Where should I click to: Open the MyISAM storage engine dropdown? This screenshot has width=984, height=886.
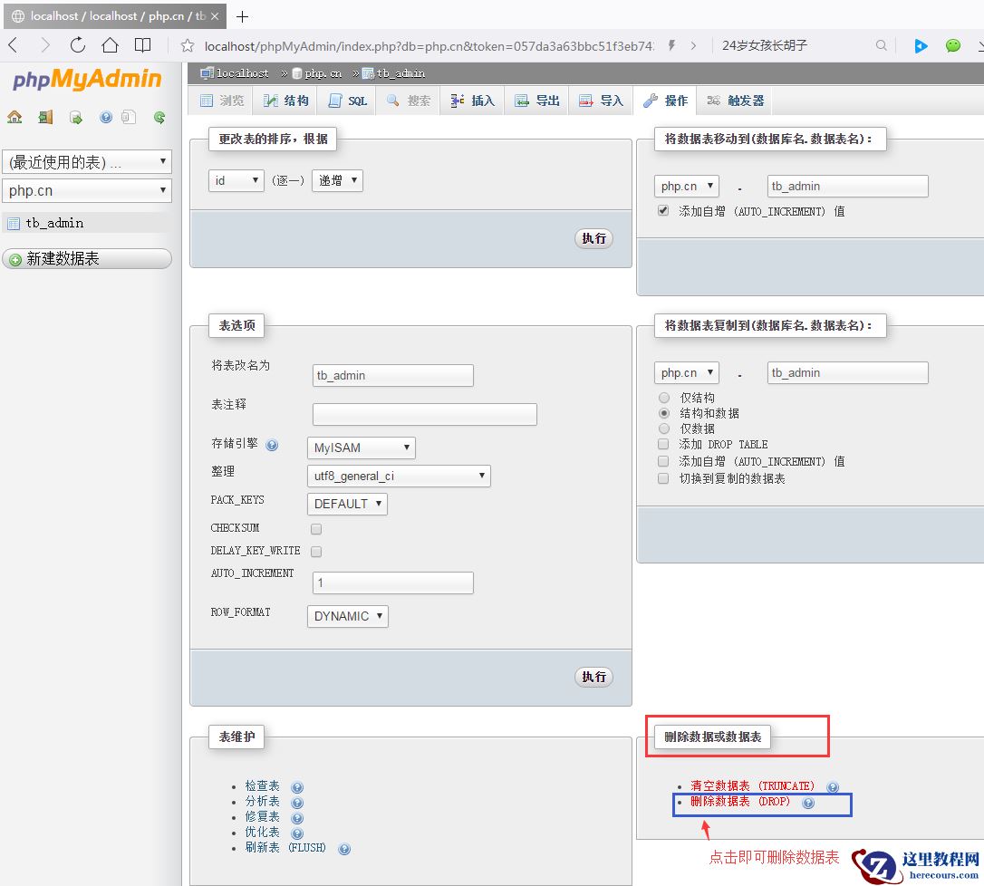[361, 448]
